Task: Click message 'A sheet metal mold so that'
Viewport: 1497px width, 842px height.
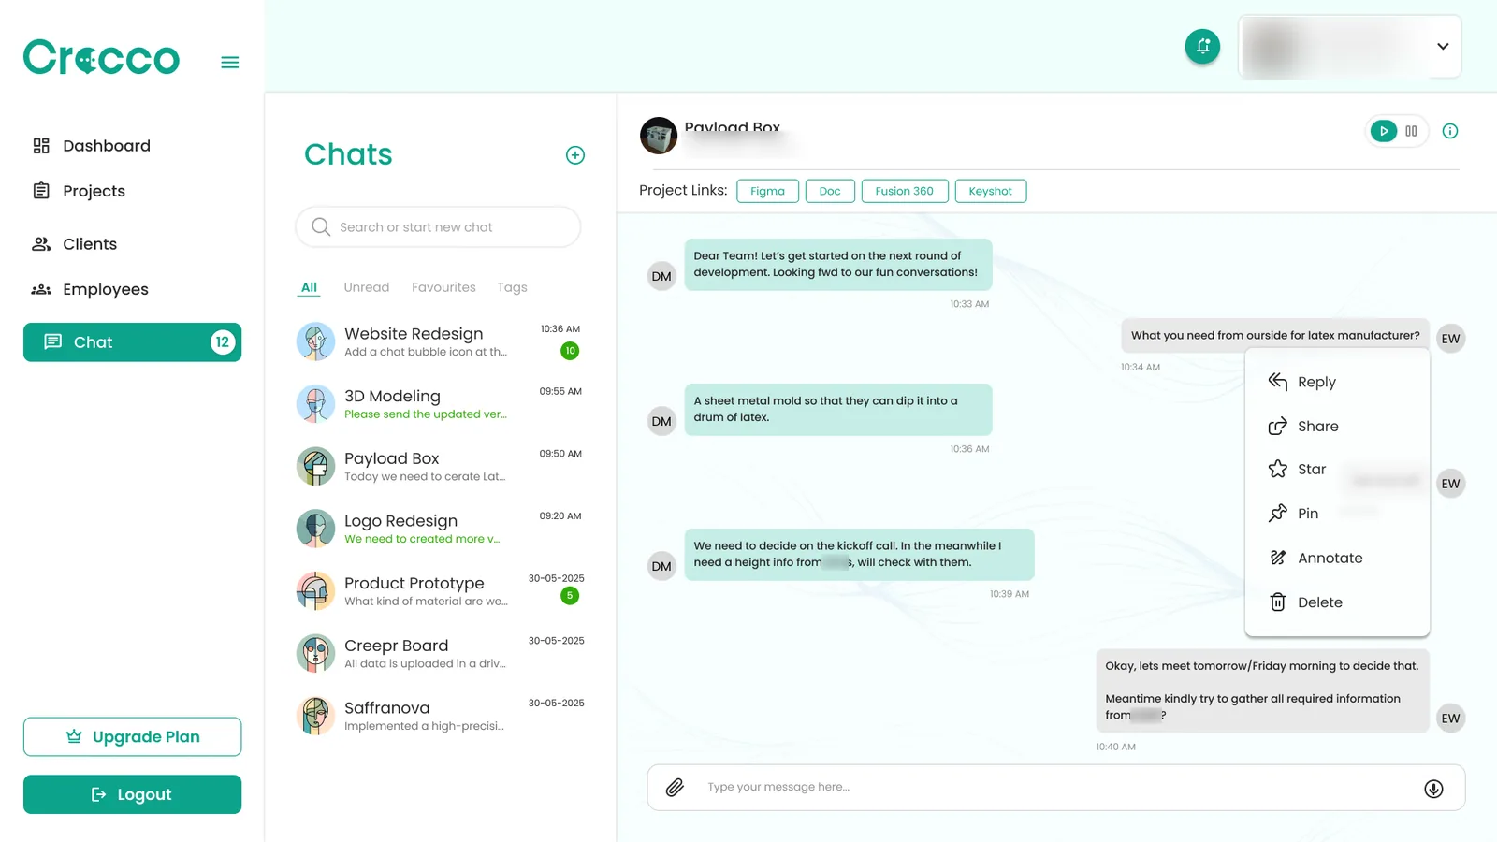Action: coord(838,410)
